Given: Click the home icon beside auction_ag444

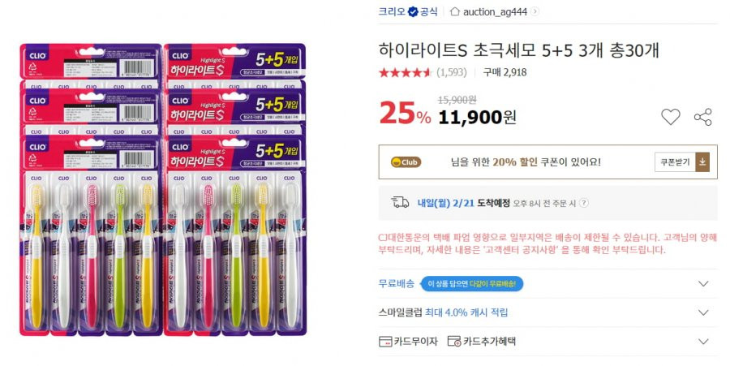Looking at the screenshot, I should click(x=455, y=11).
